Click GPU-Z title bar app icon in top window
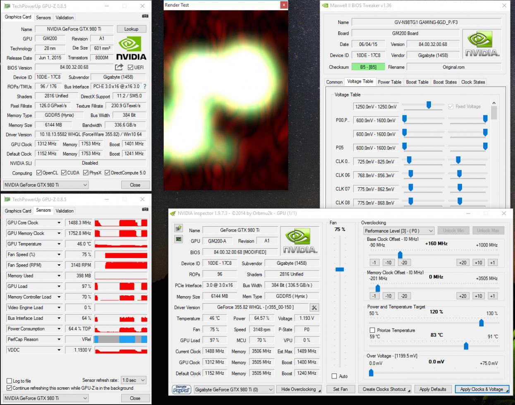Viewport: 515px width, 405px height. click(7, 6)
